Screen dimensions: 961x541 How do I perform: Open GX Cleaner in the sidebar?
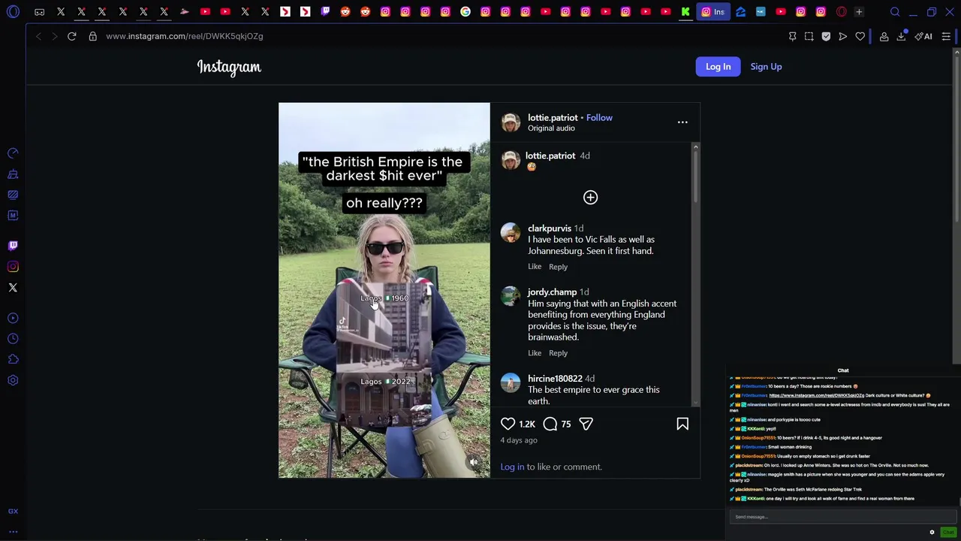(13, 174)
